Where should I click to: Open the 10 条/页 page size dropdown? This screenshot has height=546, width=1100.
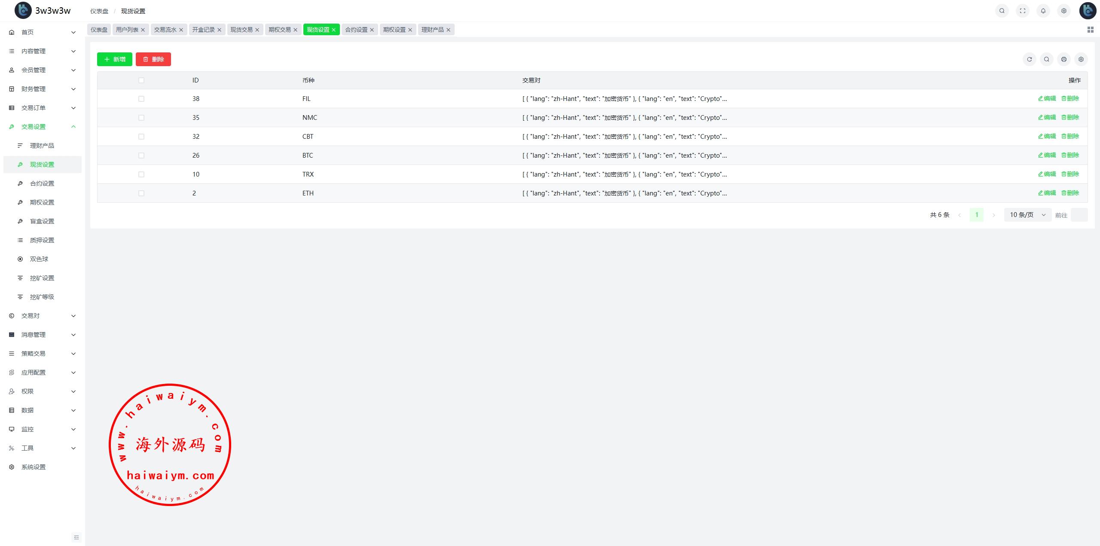click(1027, 215)
